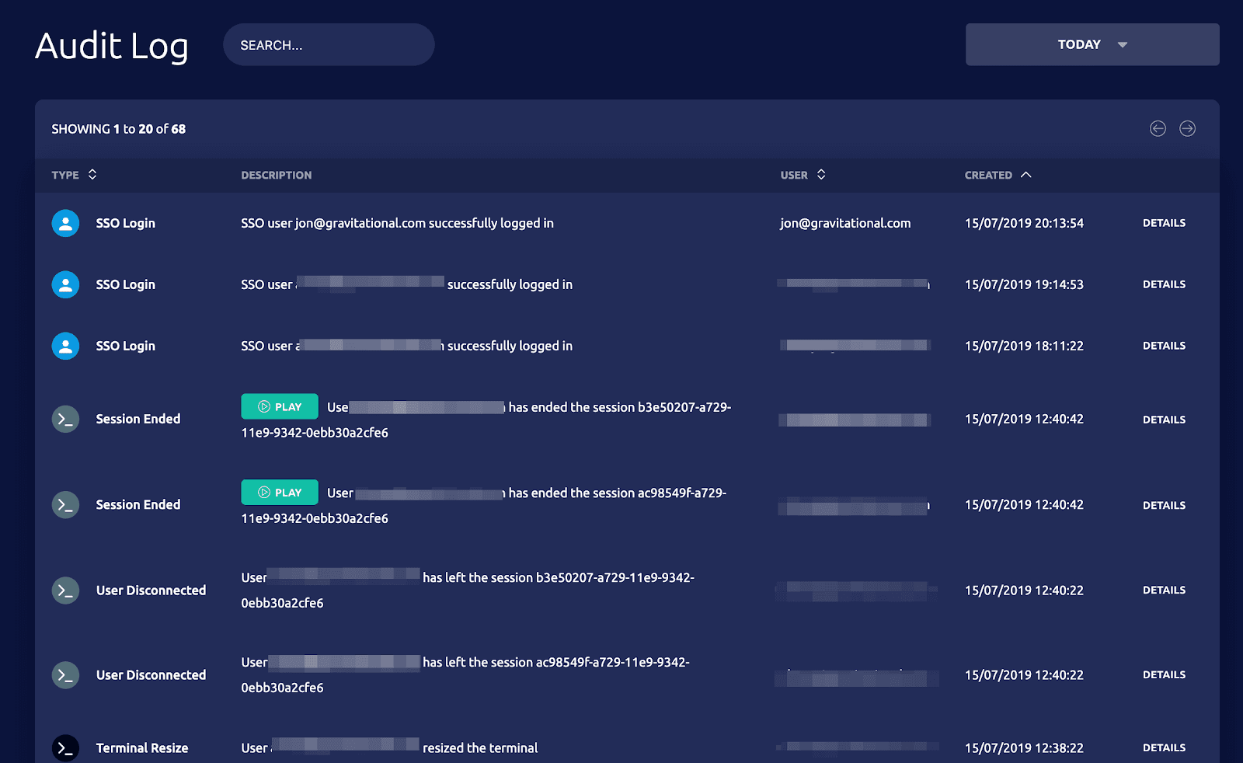Sort the table by the USER column
This screenshot has height=763, width=1243.
(x=803, y=175)
